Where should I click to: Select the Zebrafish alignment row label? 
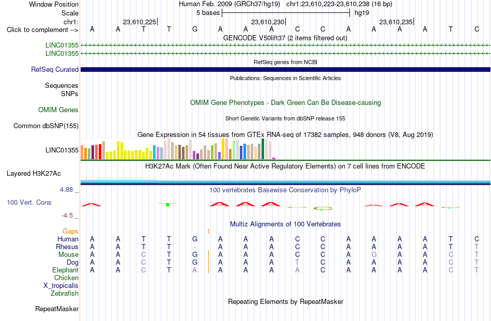click(65, 294)
